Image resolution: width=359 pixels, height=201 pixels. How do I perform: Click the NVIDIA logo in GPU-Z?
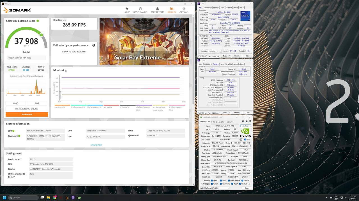click(x=245, y=133)
